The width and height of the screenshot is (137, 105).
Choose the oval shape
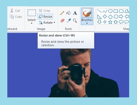(110, 11)
